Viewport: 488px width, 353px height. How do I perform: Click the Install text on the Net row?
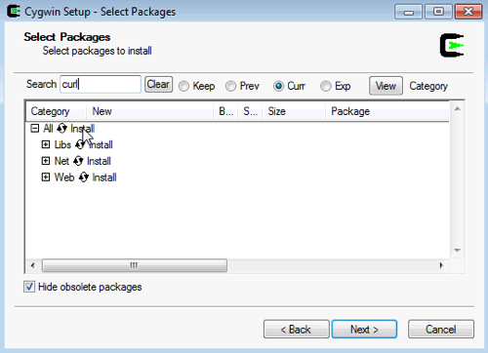99,161
